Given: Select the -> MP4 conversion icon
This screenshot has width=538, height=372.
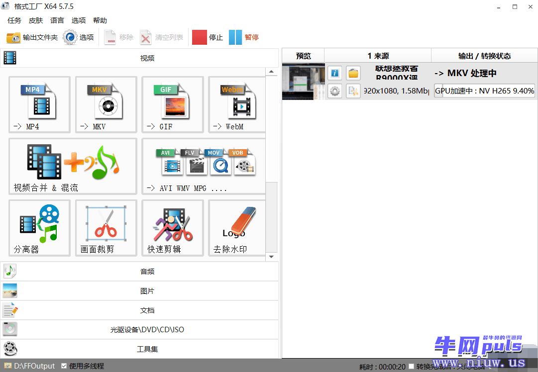Looking at the screenshot, I should pyautogui.click(x=39, y=104).
